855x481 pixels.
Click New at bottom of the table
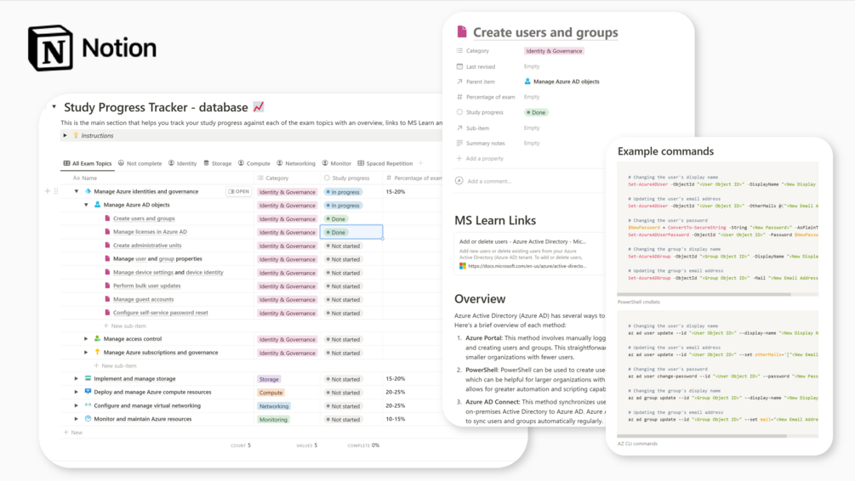pyautogui.click(x=73, y=433)
